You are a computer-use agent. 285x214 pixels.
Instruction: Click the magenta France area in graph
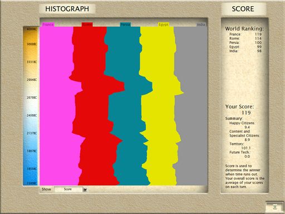56,106
